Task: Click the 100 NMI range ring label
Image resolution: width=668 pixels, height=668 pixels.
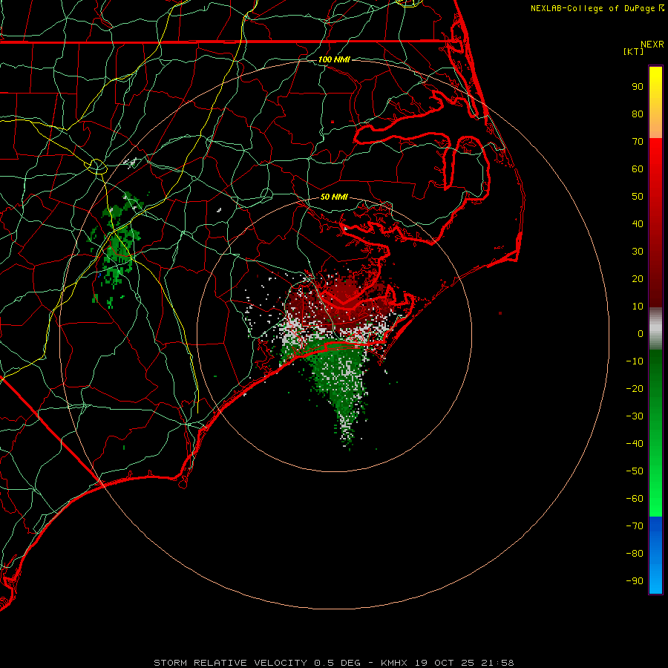Action: (x=334, y=59)
